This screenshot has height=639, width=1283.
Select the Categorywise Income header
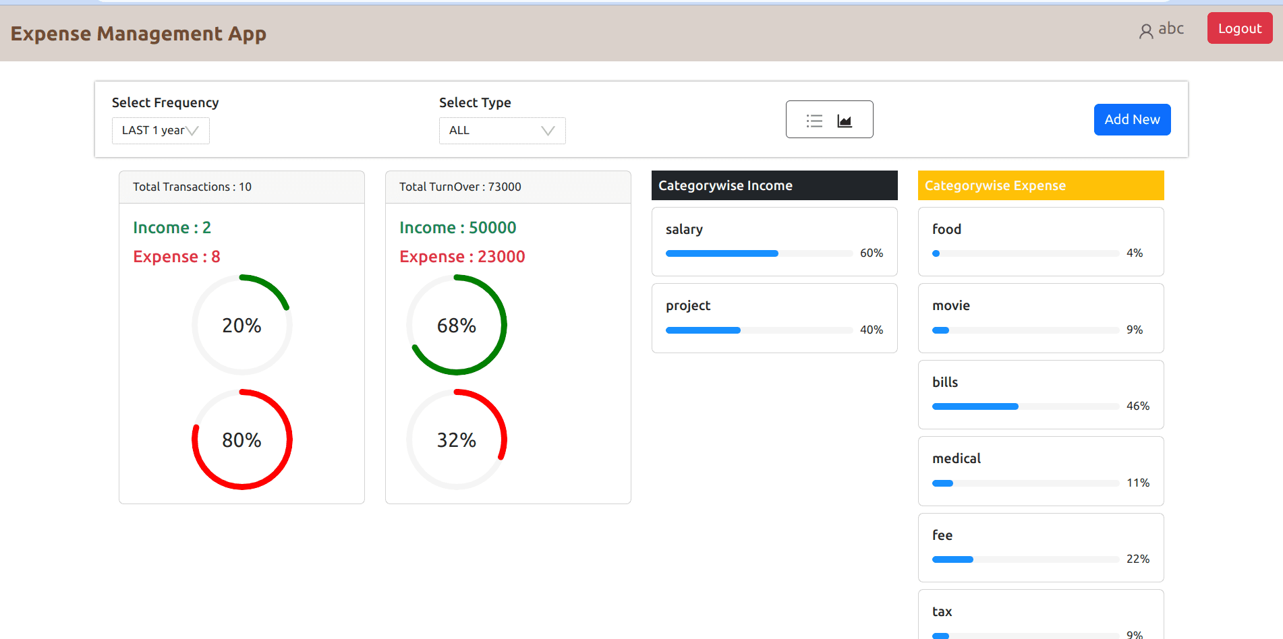pos(774,185)
